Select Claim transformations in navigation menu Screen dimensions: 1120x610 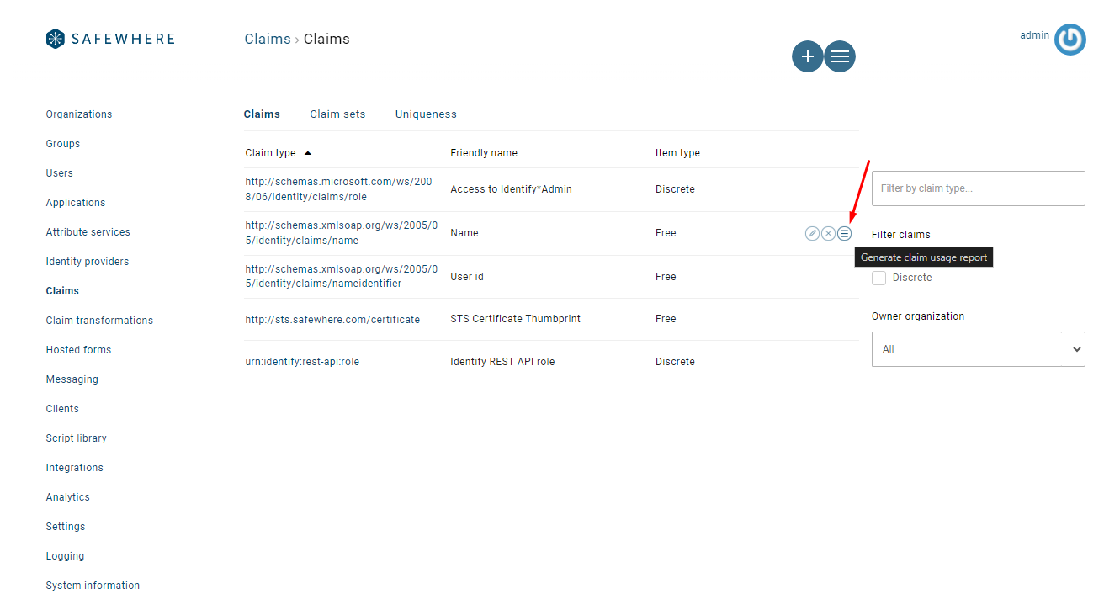pos(98,320)
